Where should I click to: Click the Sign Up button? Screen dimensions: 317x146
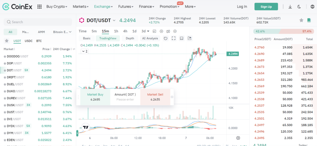[x=266, y=7]
